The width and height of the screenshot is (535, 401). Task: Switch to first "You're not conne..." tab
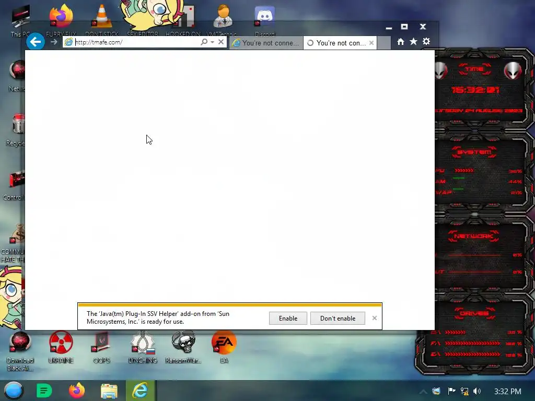click(266, 43)
